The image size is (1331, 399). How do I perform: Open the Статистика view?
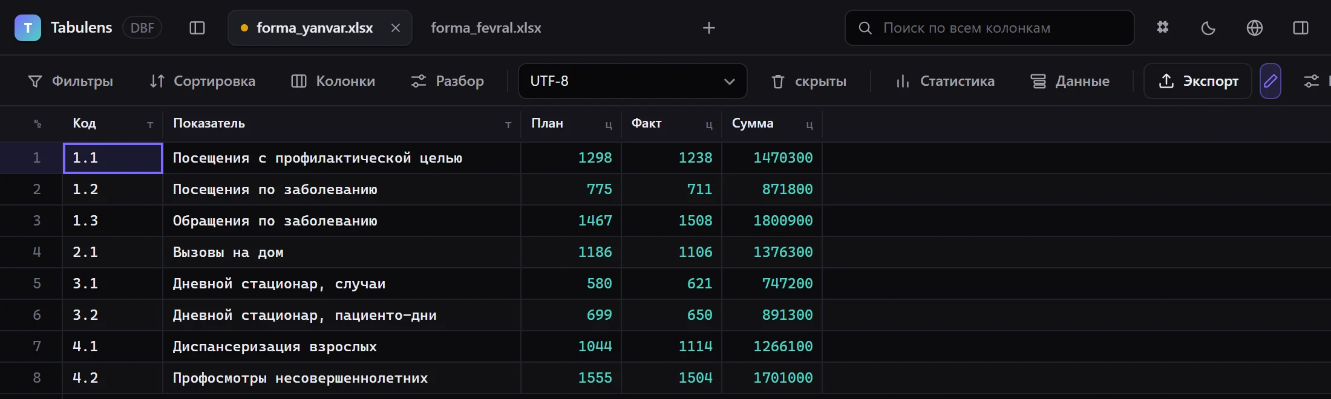[x=945, y=81]
